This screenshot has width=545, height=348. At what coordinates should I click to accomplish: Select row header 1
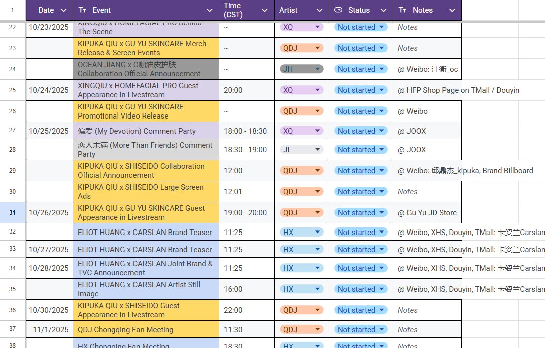point(13,10)
